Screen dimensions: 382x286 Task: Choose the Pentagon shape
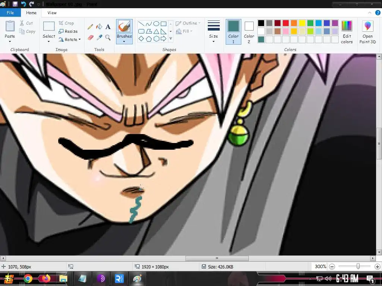(x=148, y=38)
